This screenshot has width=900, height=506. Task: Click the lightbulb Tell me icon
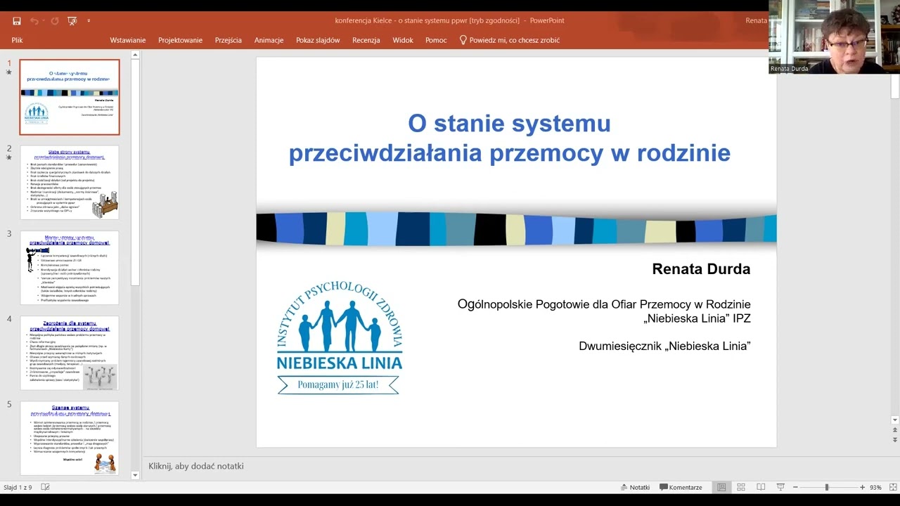click(x=463, y=40)
